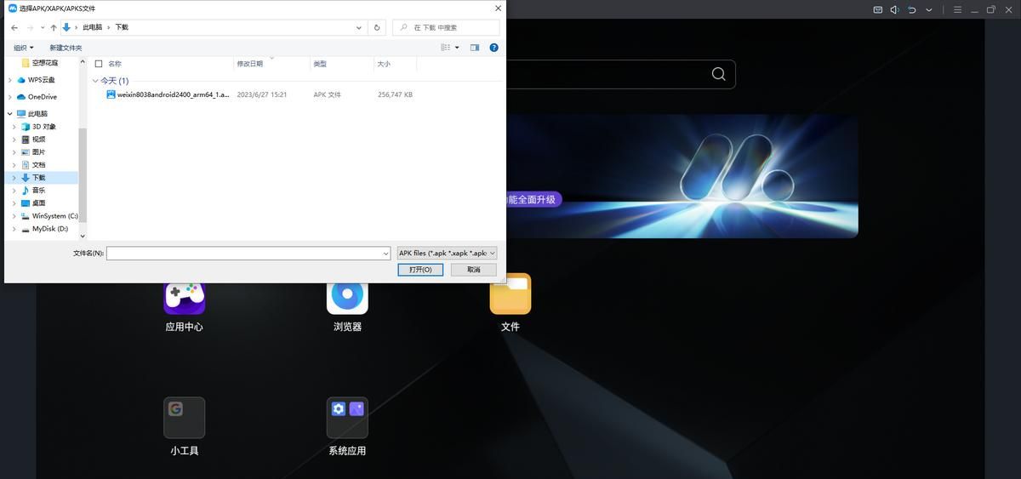Expand address bar history dropdown

click(360, 27)
